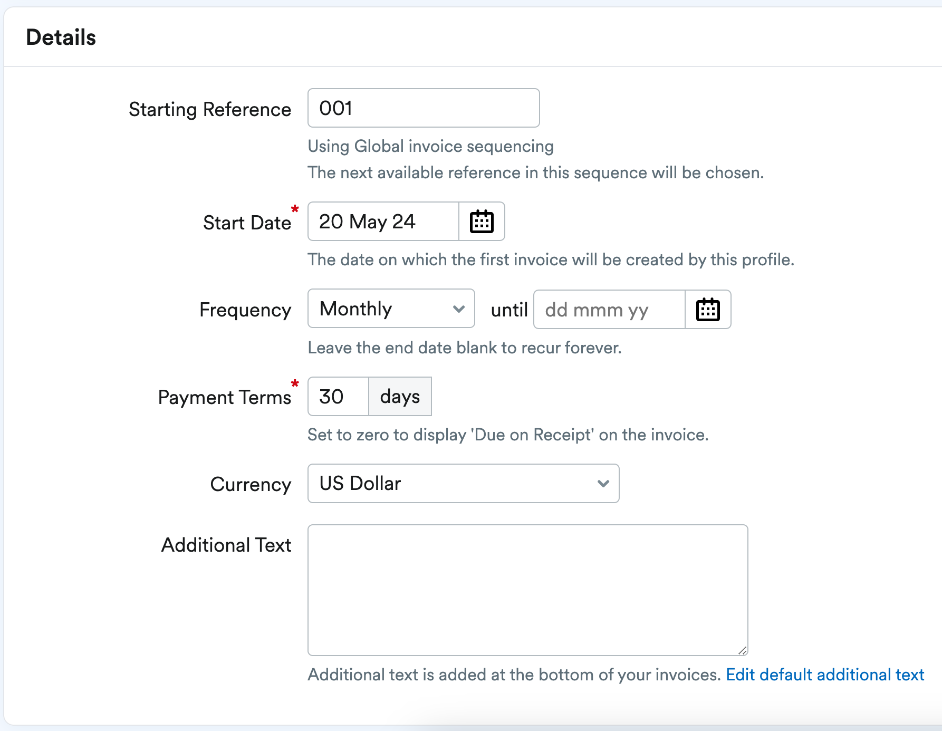Select the days unit on Payment Terms
Image resolution: width=942 pixels, height=731 pixels.
399,396
